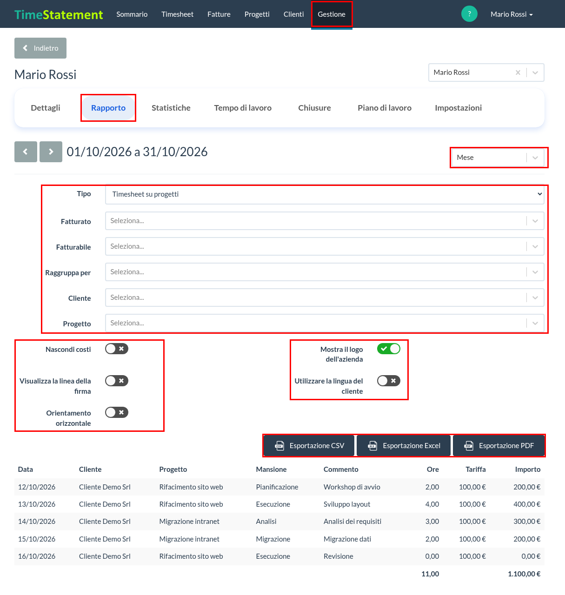Clear Mario Rossi from user selector
565x595 pixels.
click(518, 73)
